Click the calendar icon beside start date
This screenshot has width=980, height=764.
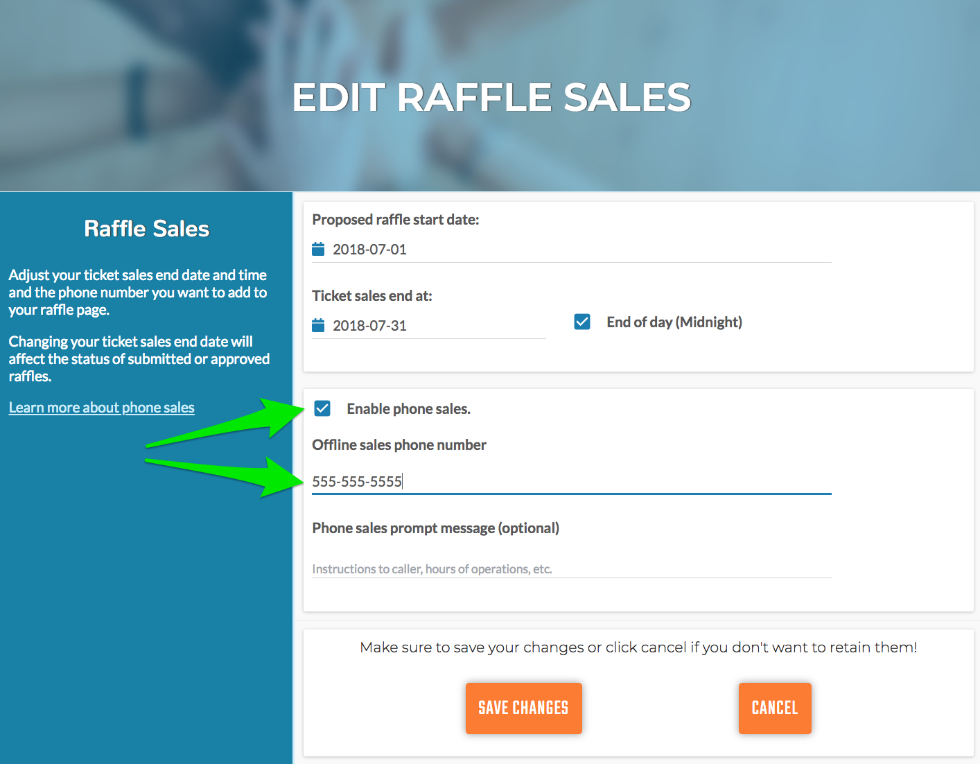tap(318, 249)
